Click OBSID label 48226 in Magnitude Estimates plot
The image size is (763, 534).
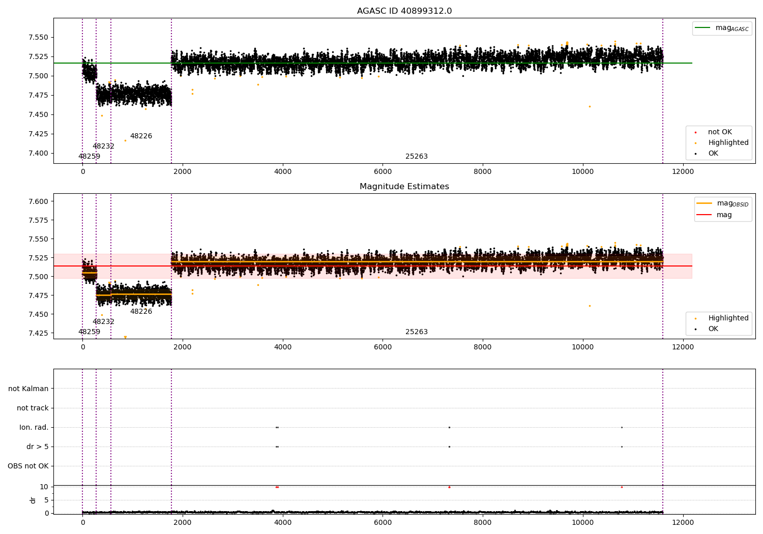tap(141, 312)
